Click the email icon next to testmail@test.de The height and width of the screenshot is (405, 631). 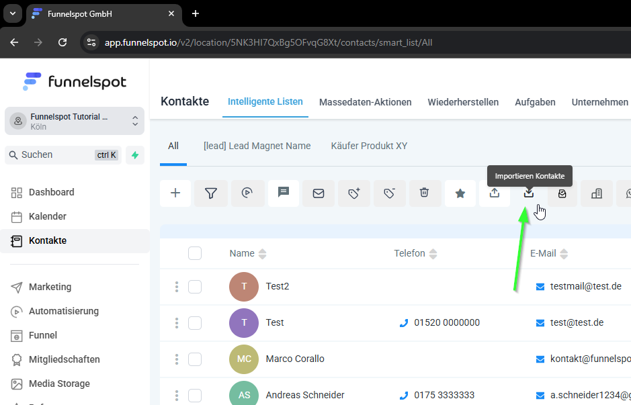[x=540, y=287]
